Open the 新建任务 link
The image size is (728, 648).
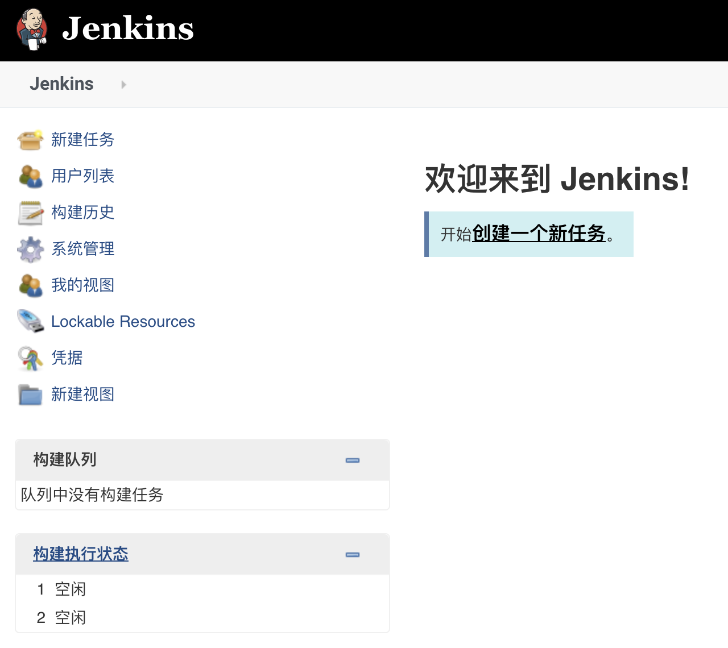pos(83,139)
